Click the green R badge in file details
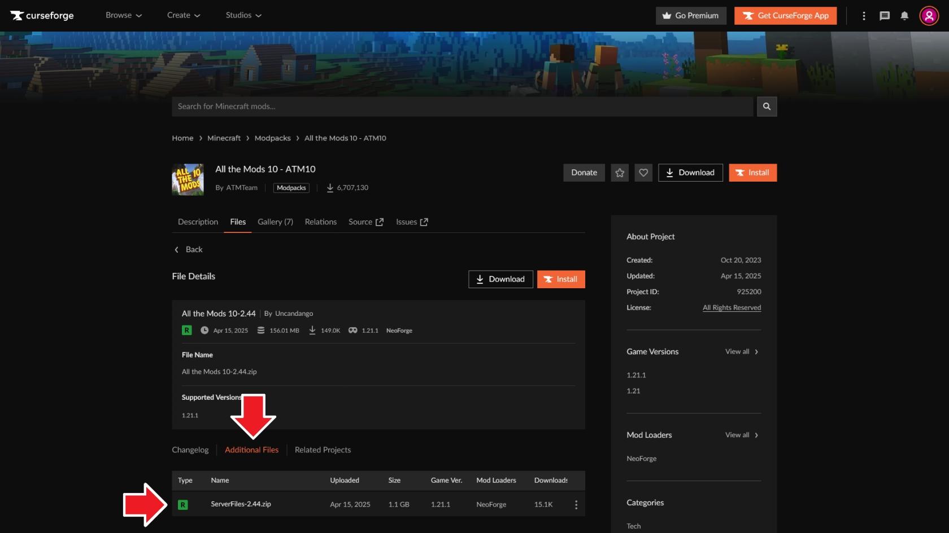Screen dimensions: 949x533 pos(187,331)
